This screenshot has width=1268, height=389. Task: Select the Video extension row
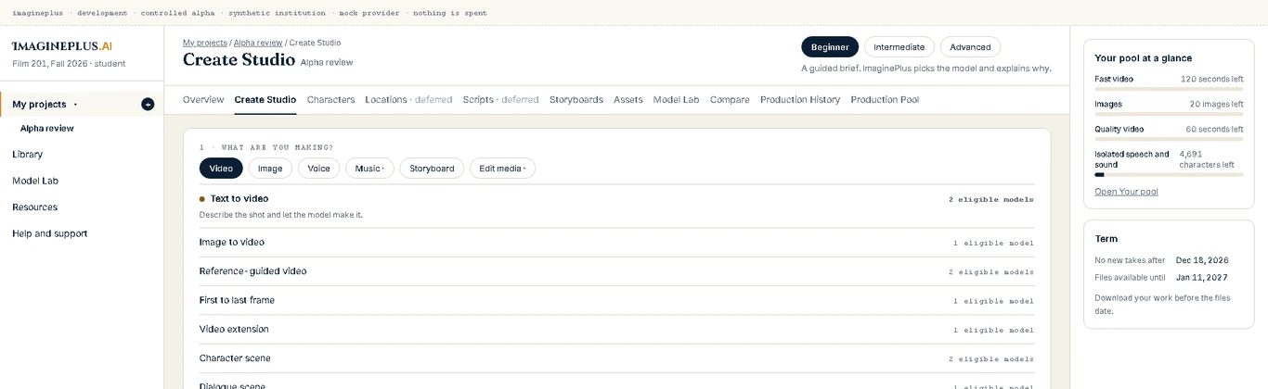[x=616, y=329]
